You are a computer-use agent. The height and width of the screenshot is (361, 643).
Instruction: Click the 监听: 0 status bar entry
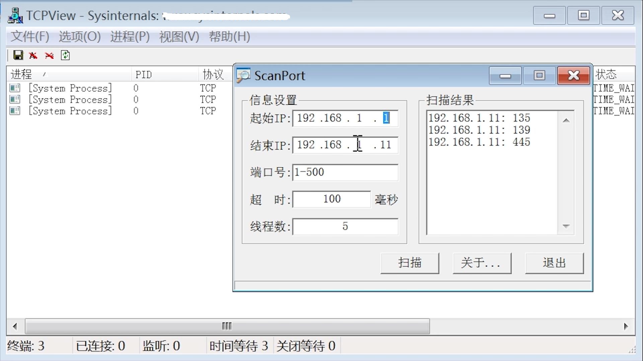coord(161,346)
